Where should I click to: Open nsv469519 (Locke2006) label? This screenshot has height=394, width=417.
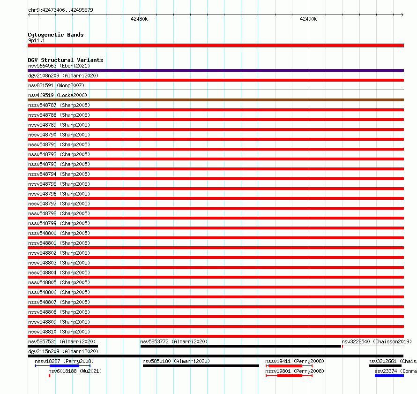(x=58, y=95)
